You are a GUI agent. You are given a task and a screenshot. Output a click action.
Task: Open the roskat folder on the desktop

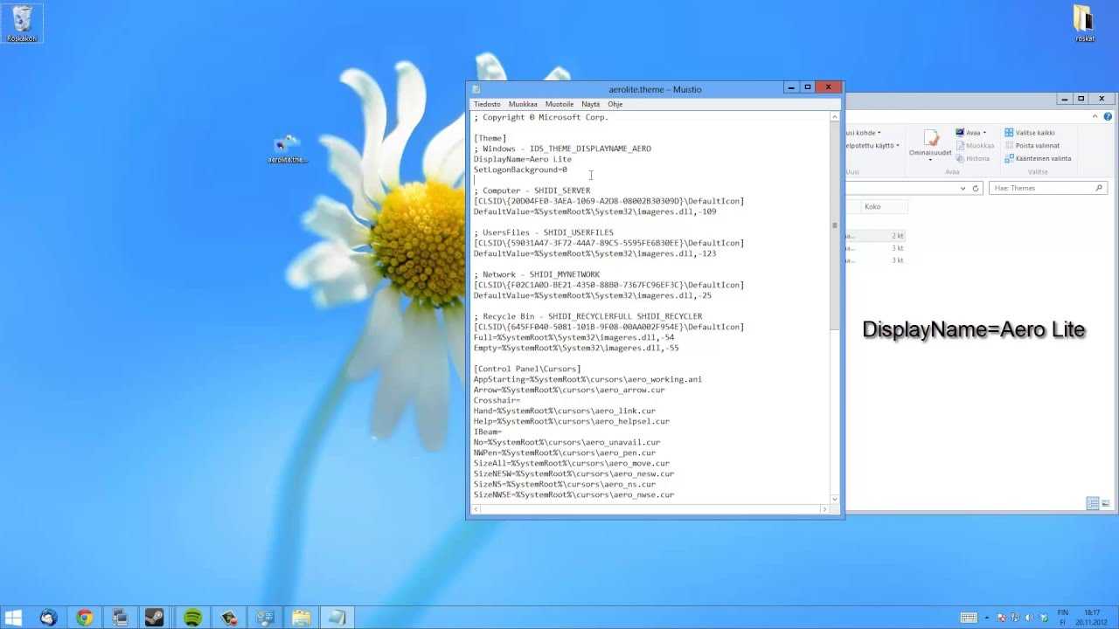pyautogui.click(x=1085, y=23)
